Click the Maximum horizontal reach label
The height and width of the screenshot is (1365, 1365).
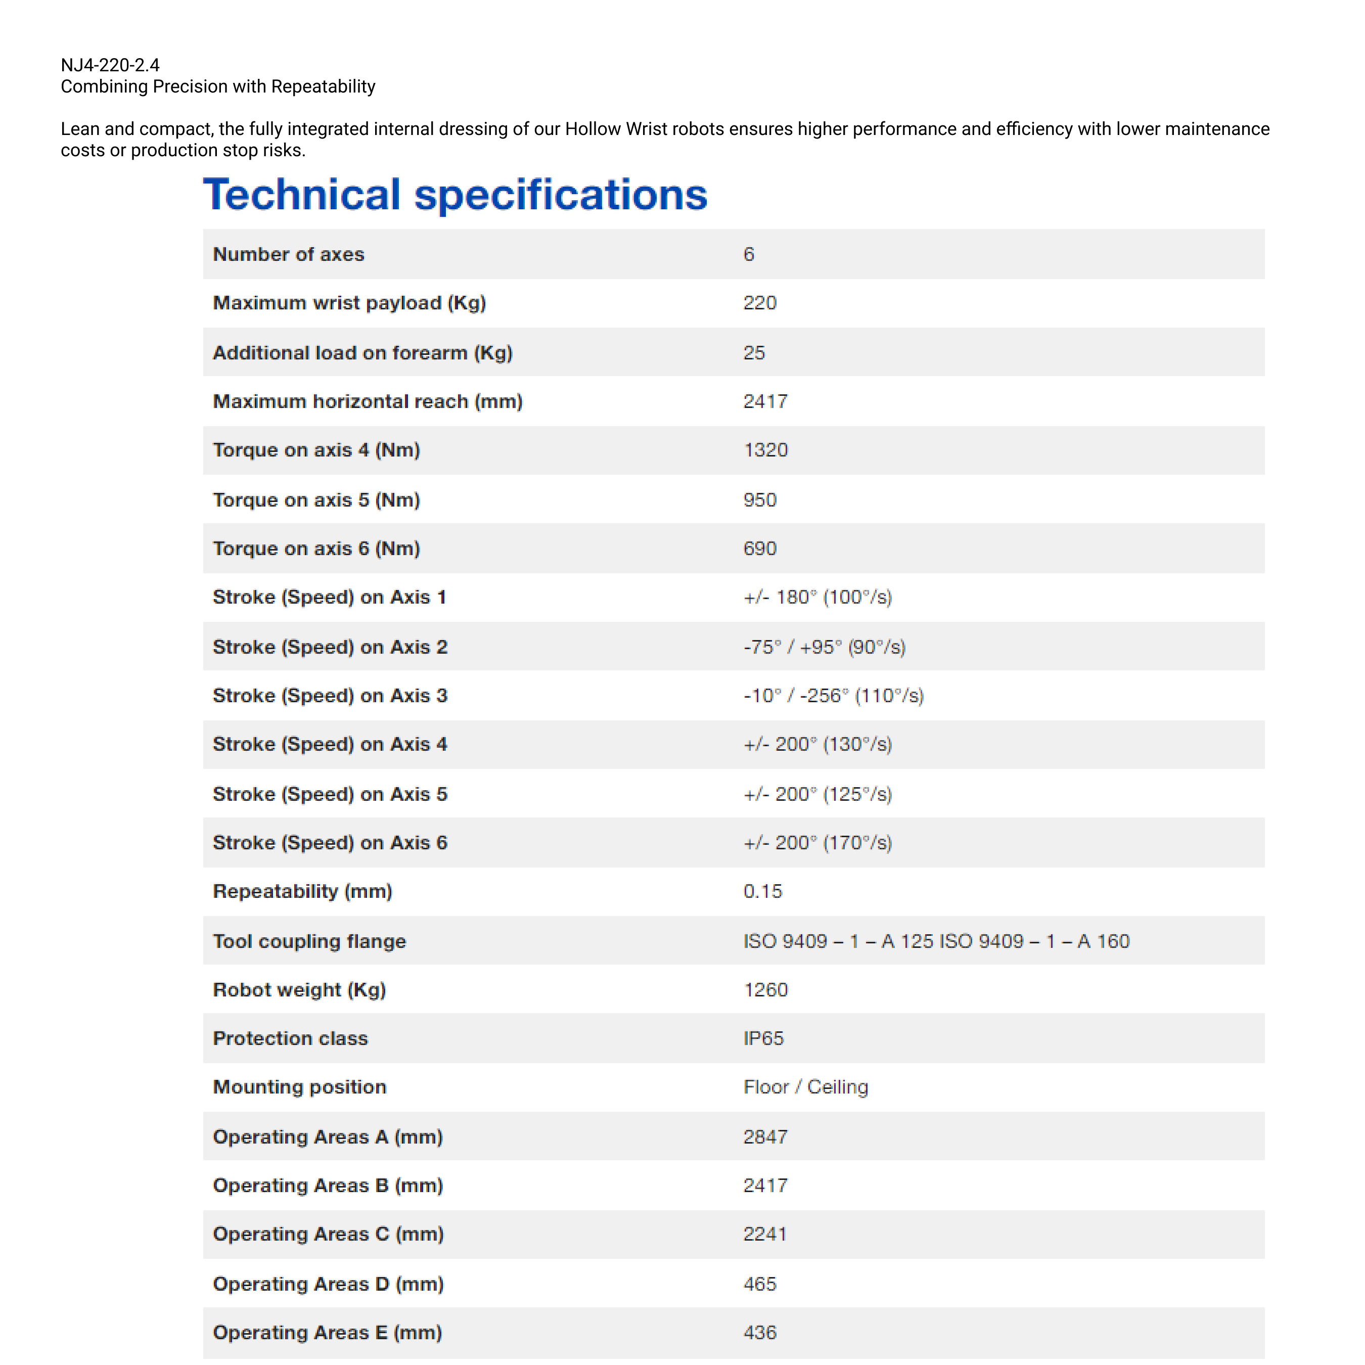tap(368, 401)
